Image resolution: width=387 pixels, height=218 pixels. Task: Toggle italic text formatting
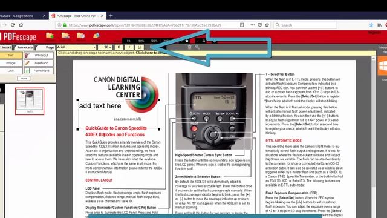(129, 47)
